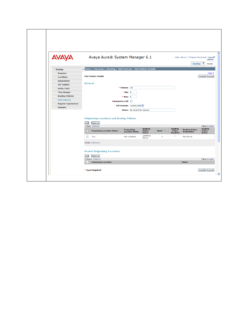Click the Home breadcrumb link
248x321 pixels.
[88, 69]
